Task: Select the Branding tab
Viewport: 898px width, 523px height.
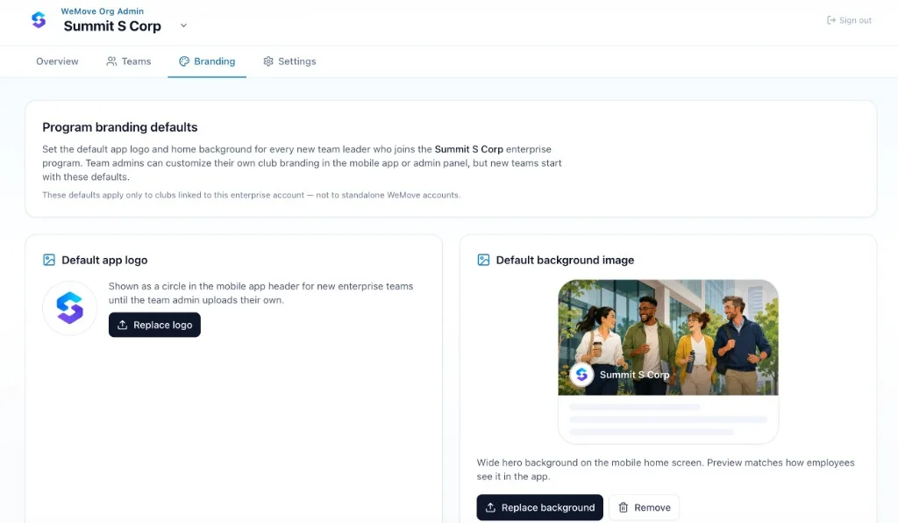Action: click(207, 61)
